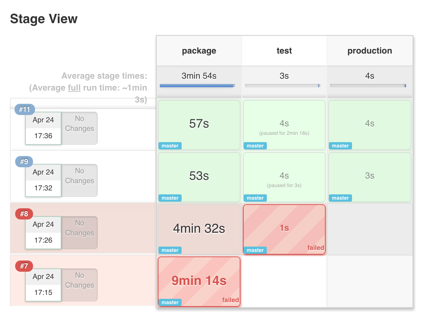Select the test stage column header

pos(284,51)
